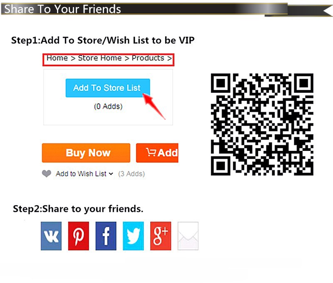Open the Add to Wish List link
The height and width of the screenshot is (283, 333).
[81, 174]
